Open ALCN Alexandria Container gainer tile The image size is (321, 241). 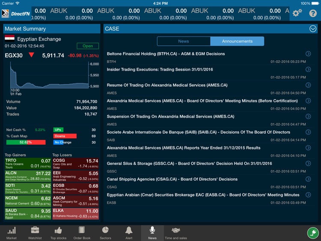(x=28, y=176)
